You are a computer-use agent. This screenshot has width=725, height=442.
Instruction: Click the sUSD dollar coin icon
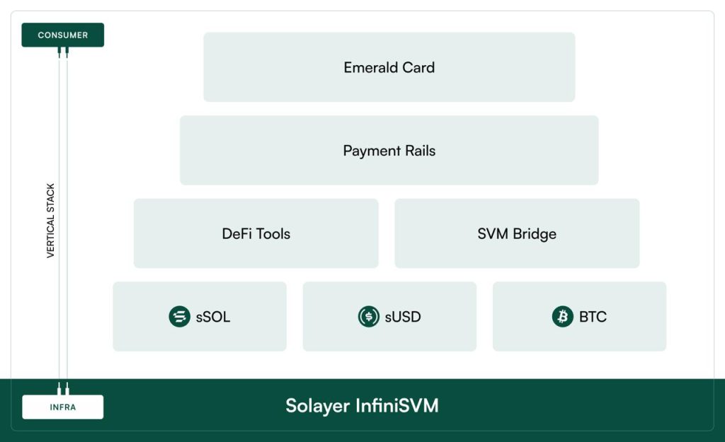369,316
